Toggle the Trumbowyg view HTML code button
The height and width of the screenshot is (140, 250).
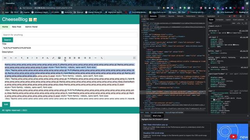click(x=5, y=58)
